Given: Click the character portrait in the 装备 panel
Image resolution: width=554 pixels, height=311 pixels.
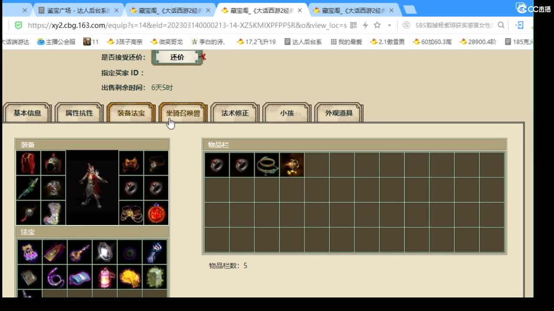Looking at the screenshot, I should (92, 188).
